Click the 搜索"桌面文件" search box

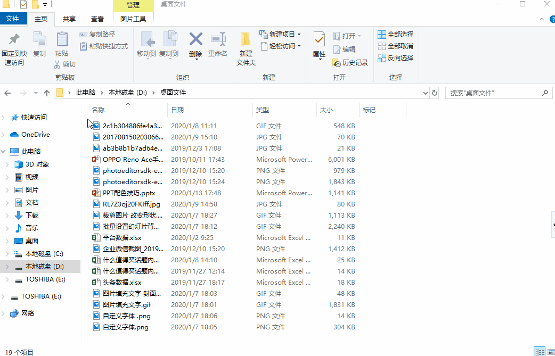(x=500, y=93)
